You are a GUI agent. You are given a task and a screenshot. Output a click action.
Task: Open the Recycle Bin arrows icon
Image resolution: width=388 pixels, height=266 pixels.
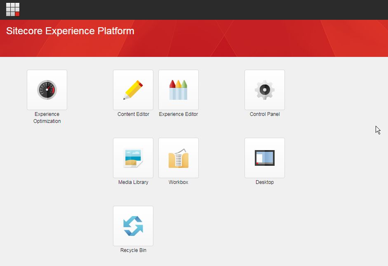(133, 226)
